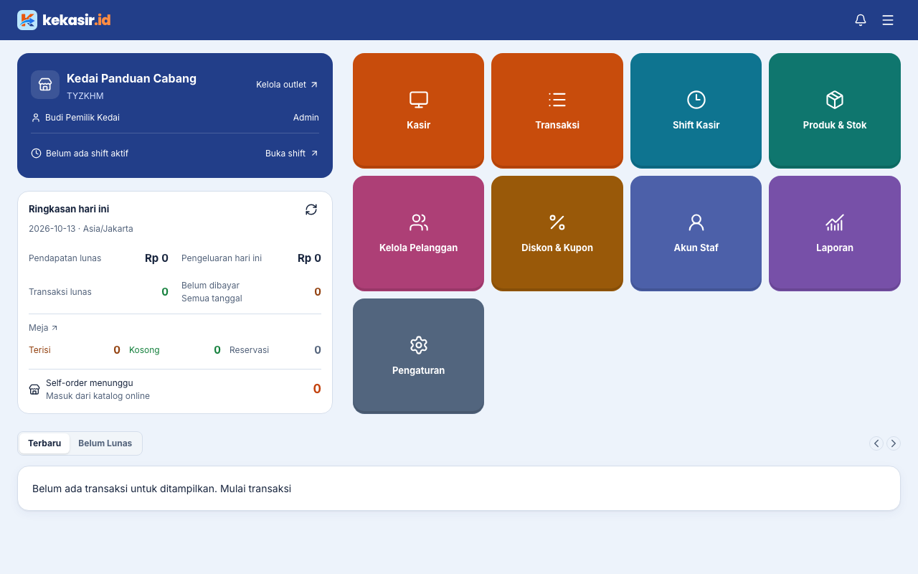The width and height of the screenshot is (918, 574).
Task: Open the Shift Kasir tile
Action: (696, 110)
